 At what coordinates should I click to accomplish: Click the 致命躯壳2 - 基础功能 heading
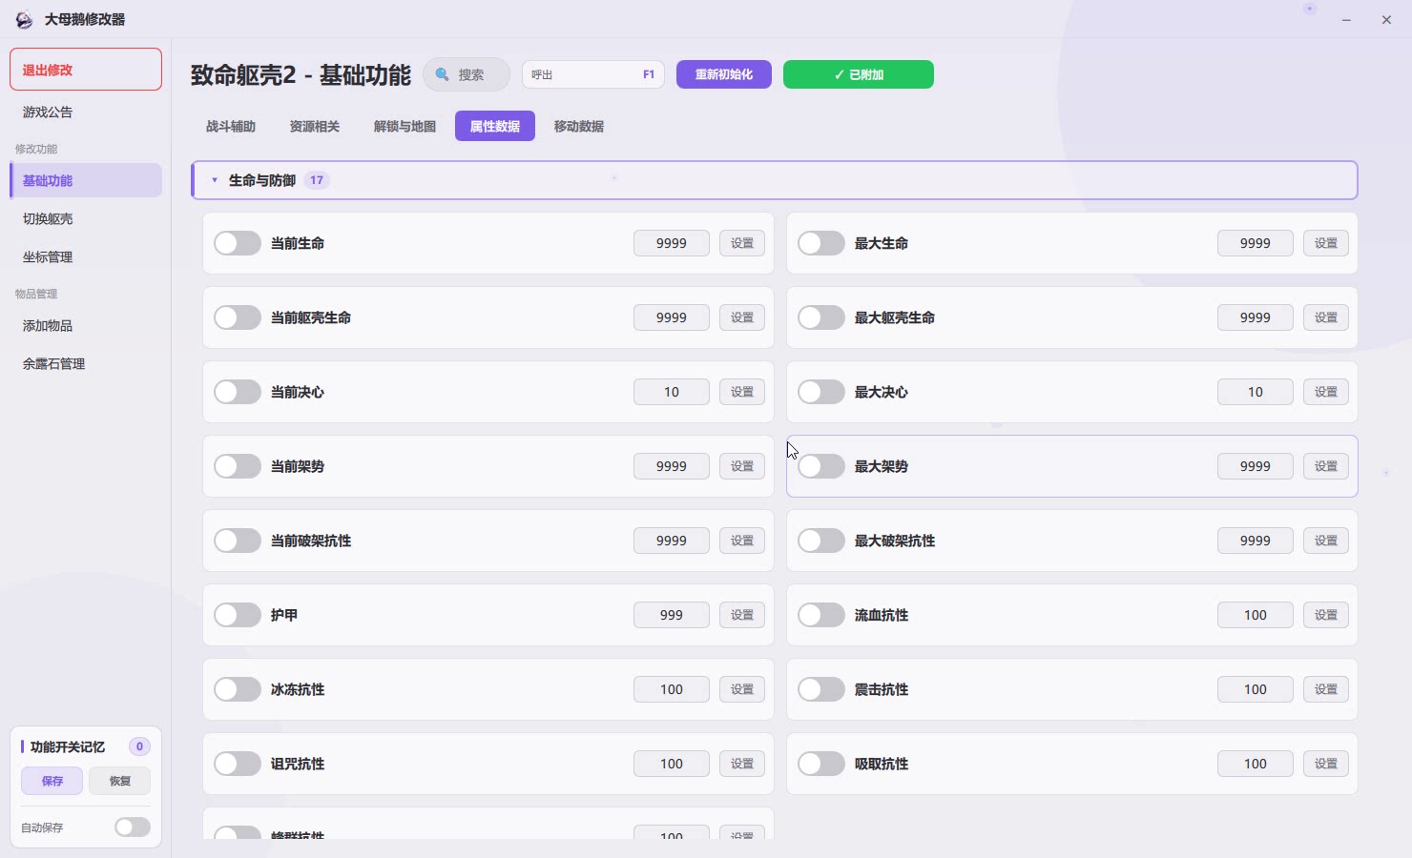click(x=301, y=75)
